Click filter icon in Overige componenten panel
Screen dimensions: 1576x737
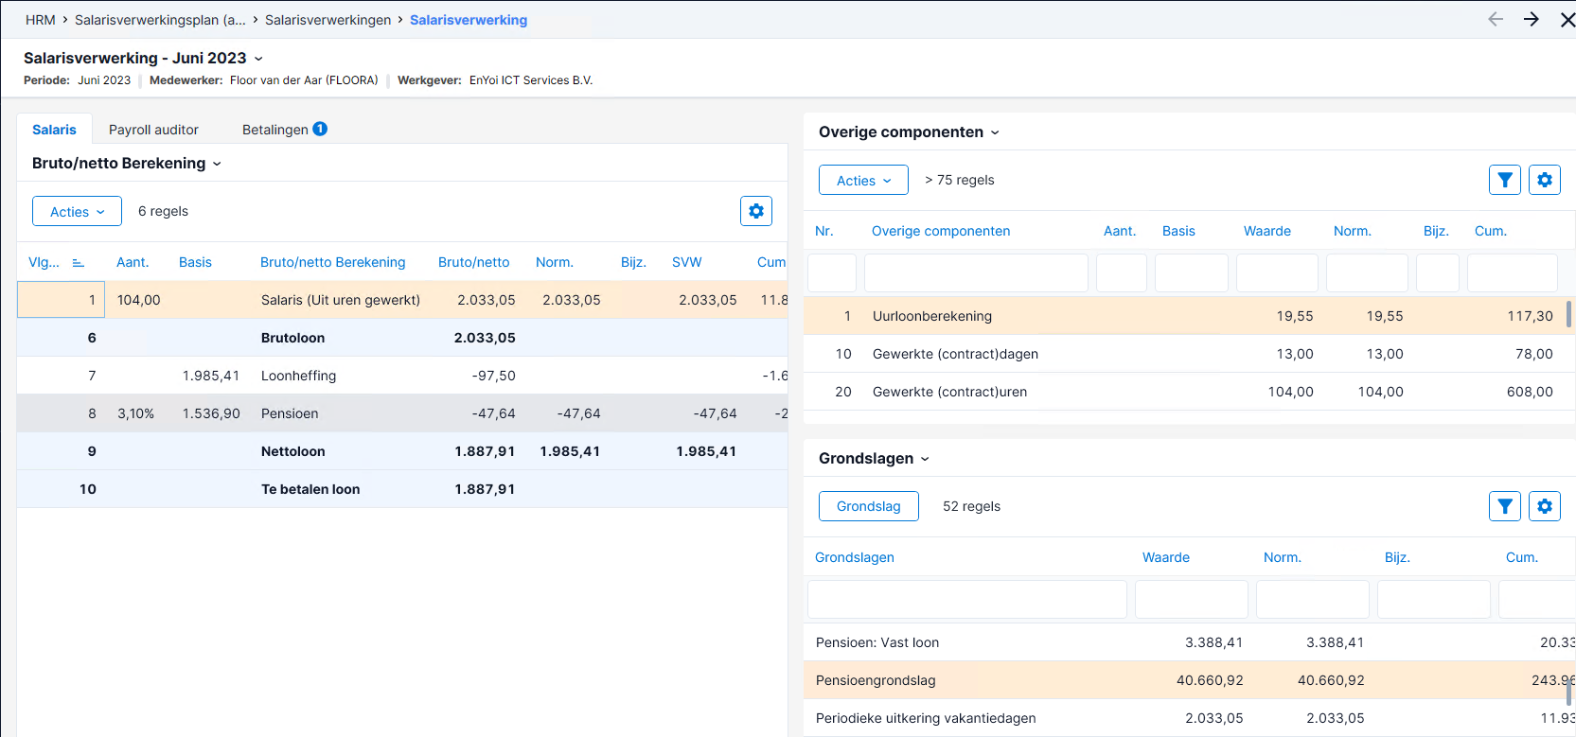pyautogui.click(x=1505, y=180)
